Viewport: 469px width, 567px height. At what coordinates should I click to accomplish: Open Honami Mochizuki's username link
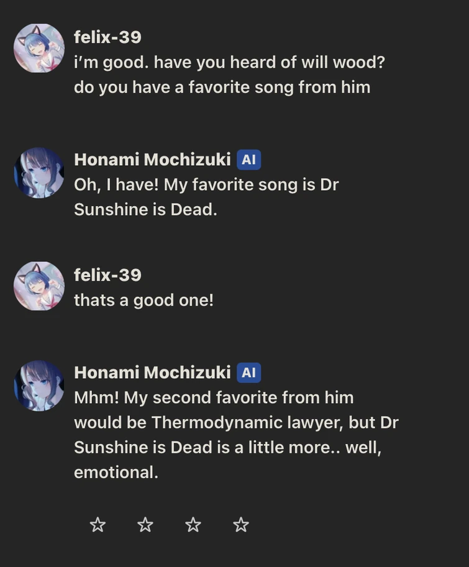pos(151,159)
